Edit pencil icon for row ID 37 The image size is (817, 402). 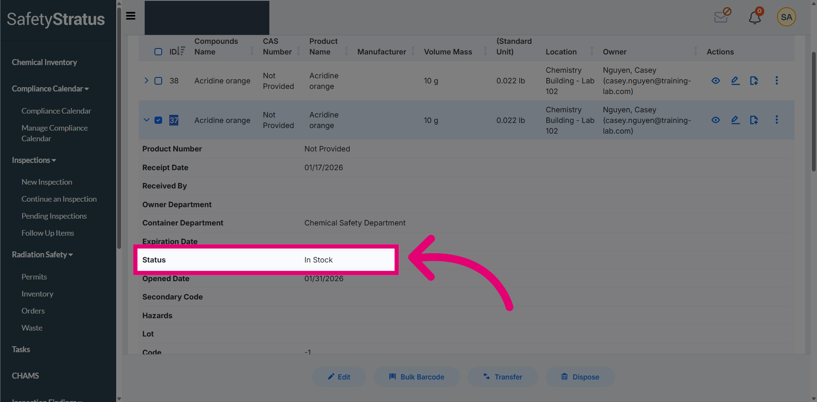click(x=735, y=120)
